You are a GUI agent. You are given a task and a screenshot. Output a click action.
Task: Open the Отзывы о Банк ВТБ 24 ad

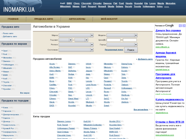(x=170, y=122)
